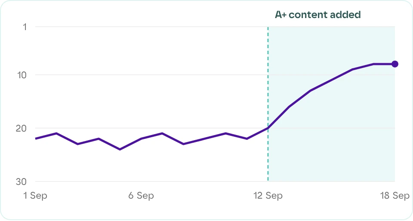This screenshot has height=221, width=413.
Task: Click the rank "20" y-axis label
Action: point(21,129)
